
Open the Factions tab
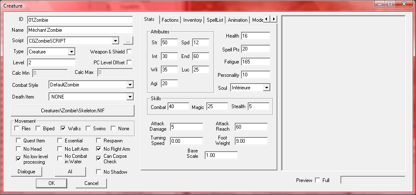[x=170, y=20]
